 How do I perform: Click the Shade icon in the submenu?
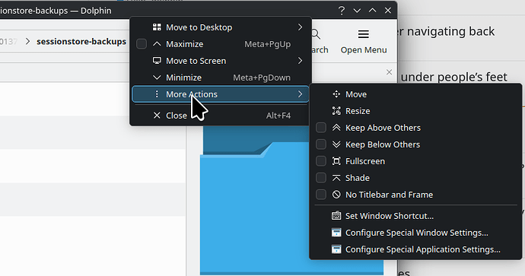(336, 178)
